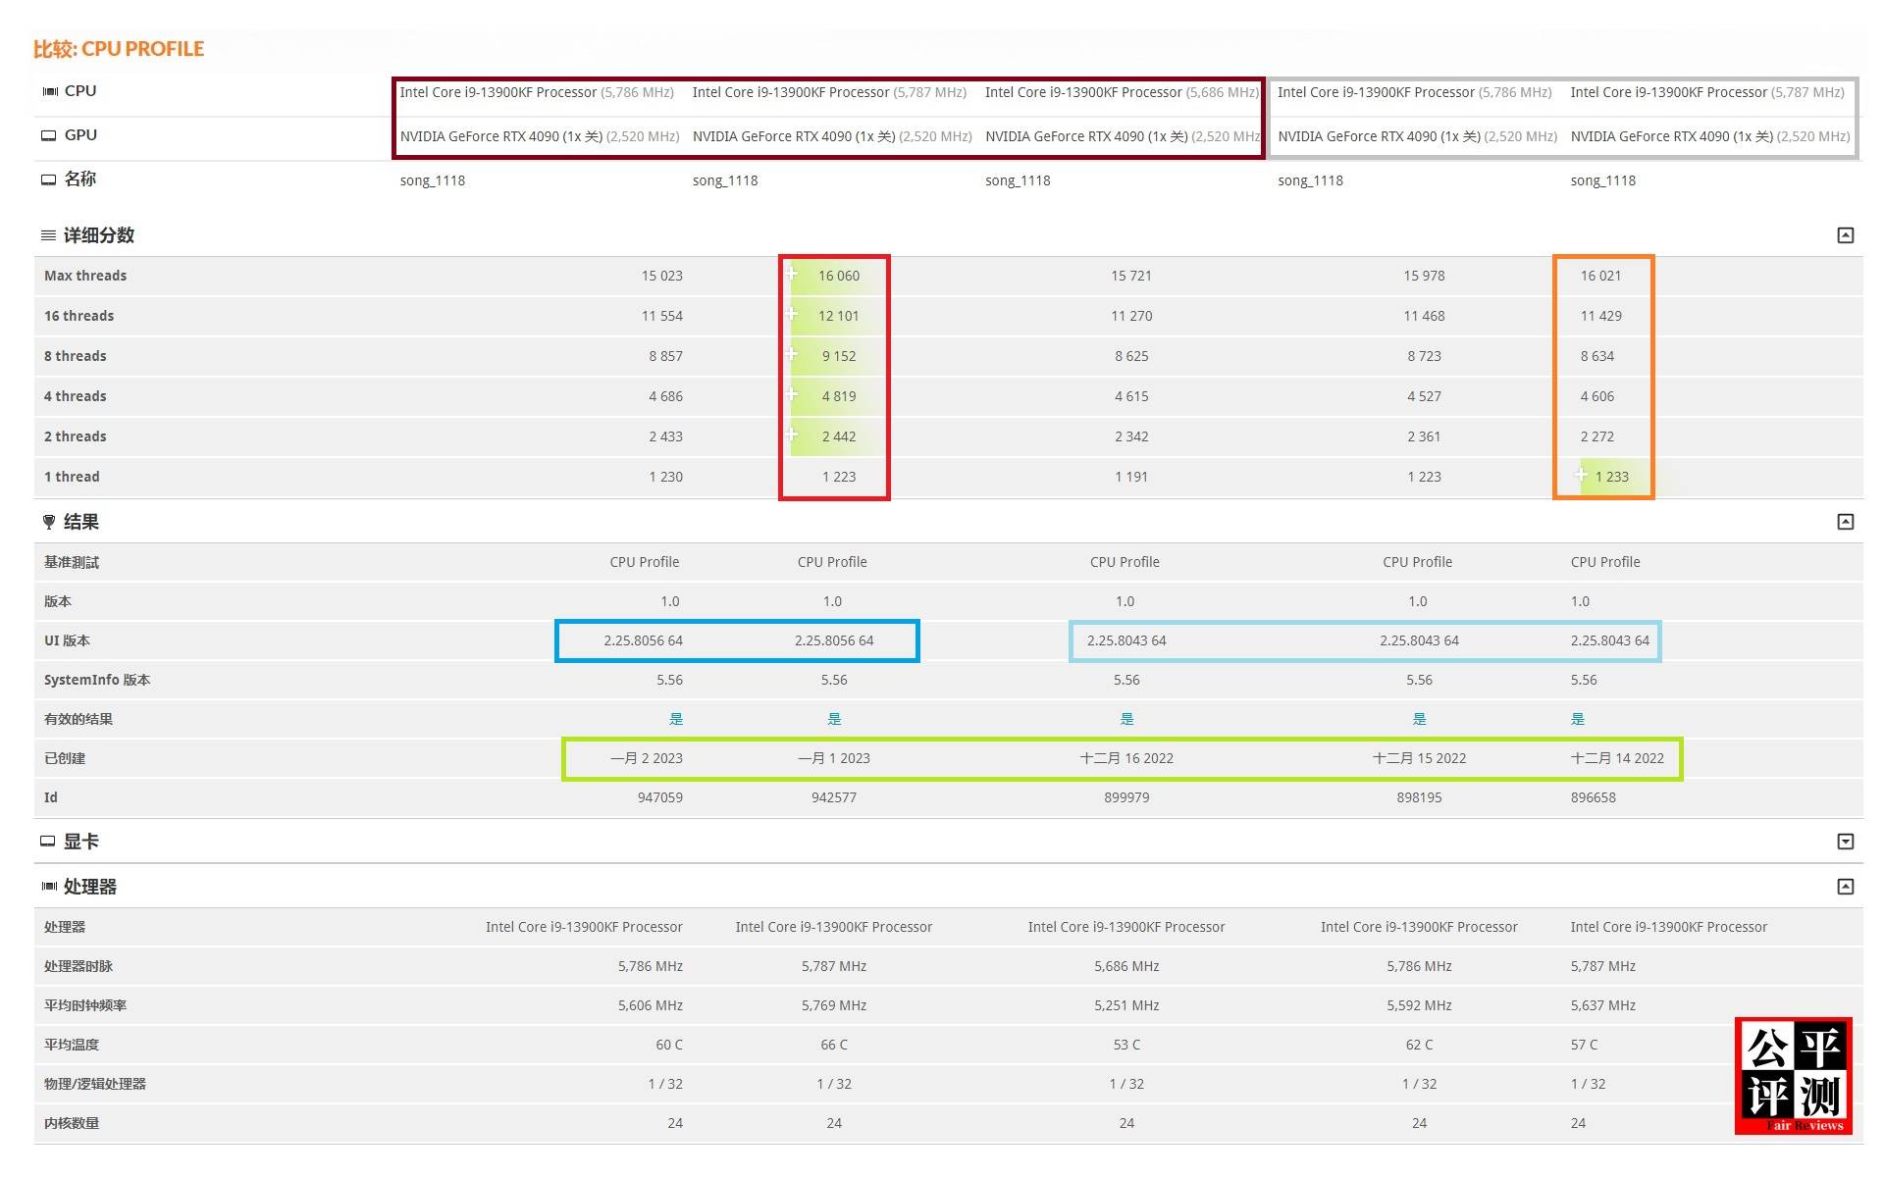1884x1177 pixels.
Task: Expand the 显卡 section
Action: 1845,842
